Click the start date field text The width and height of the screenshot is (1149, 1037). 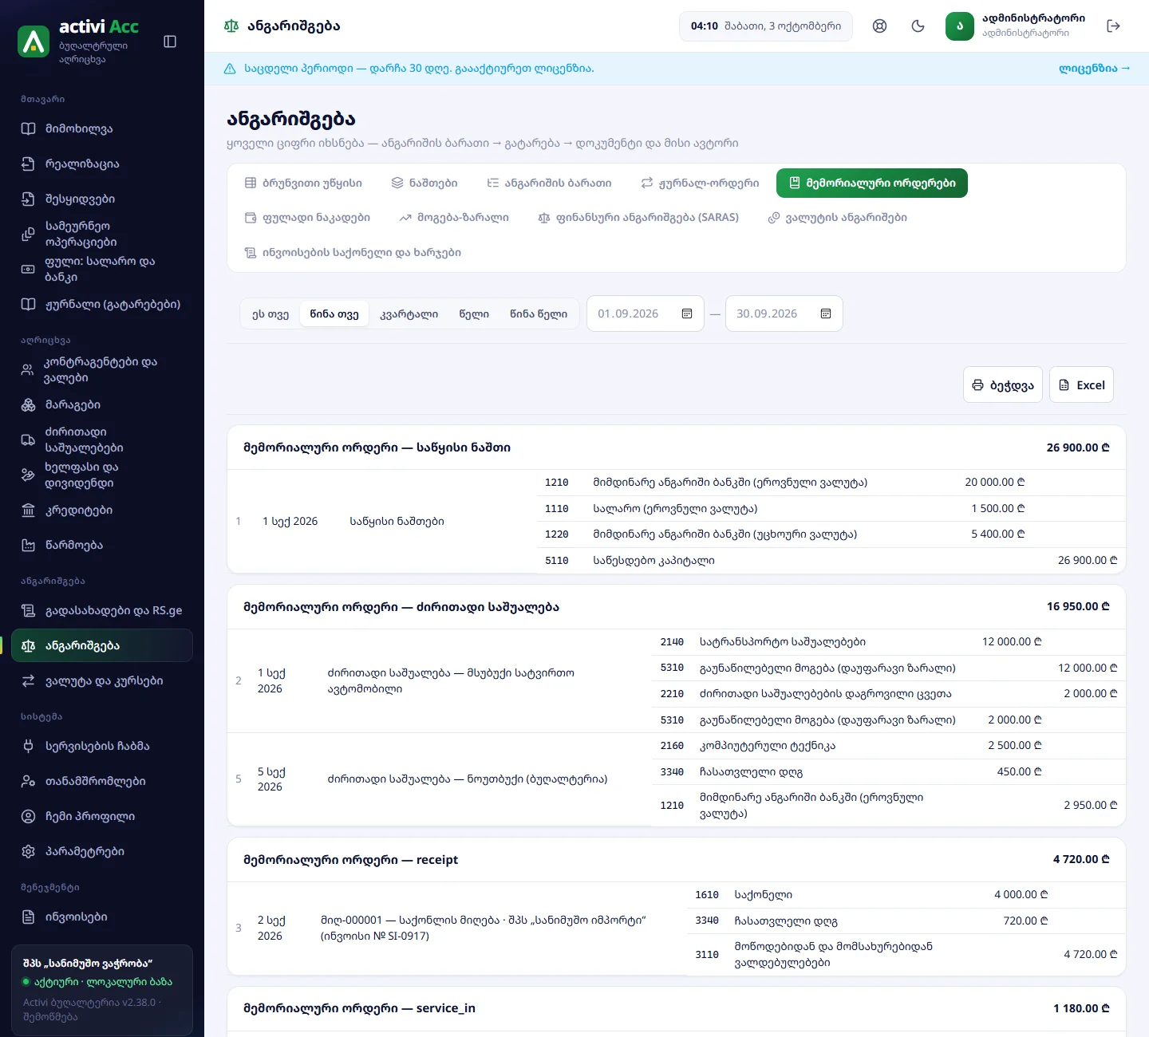628,313
